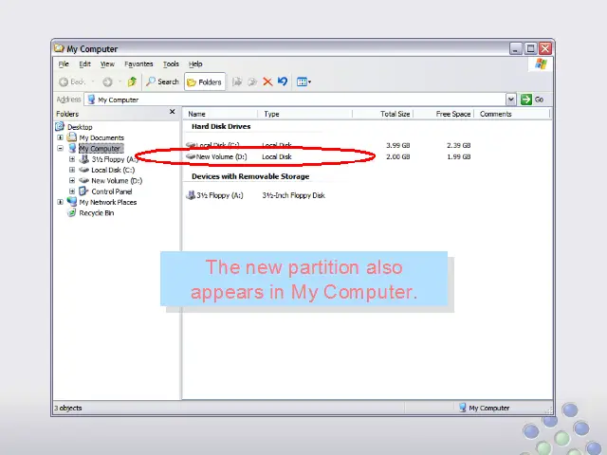Screen dimensions: 607x455
Task: Click the Forward arrow button
Action: [x=107, y=82]
